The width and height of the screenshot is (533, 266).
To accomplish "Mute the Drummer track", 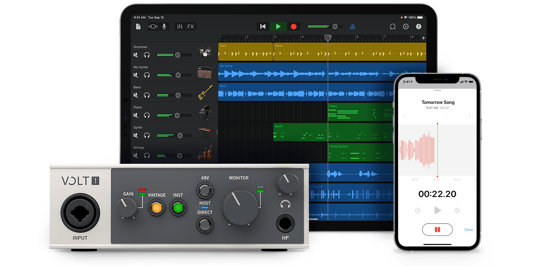I will pyautogui.click(x=136, y=55).
